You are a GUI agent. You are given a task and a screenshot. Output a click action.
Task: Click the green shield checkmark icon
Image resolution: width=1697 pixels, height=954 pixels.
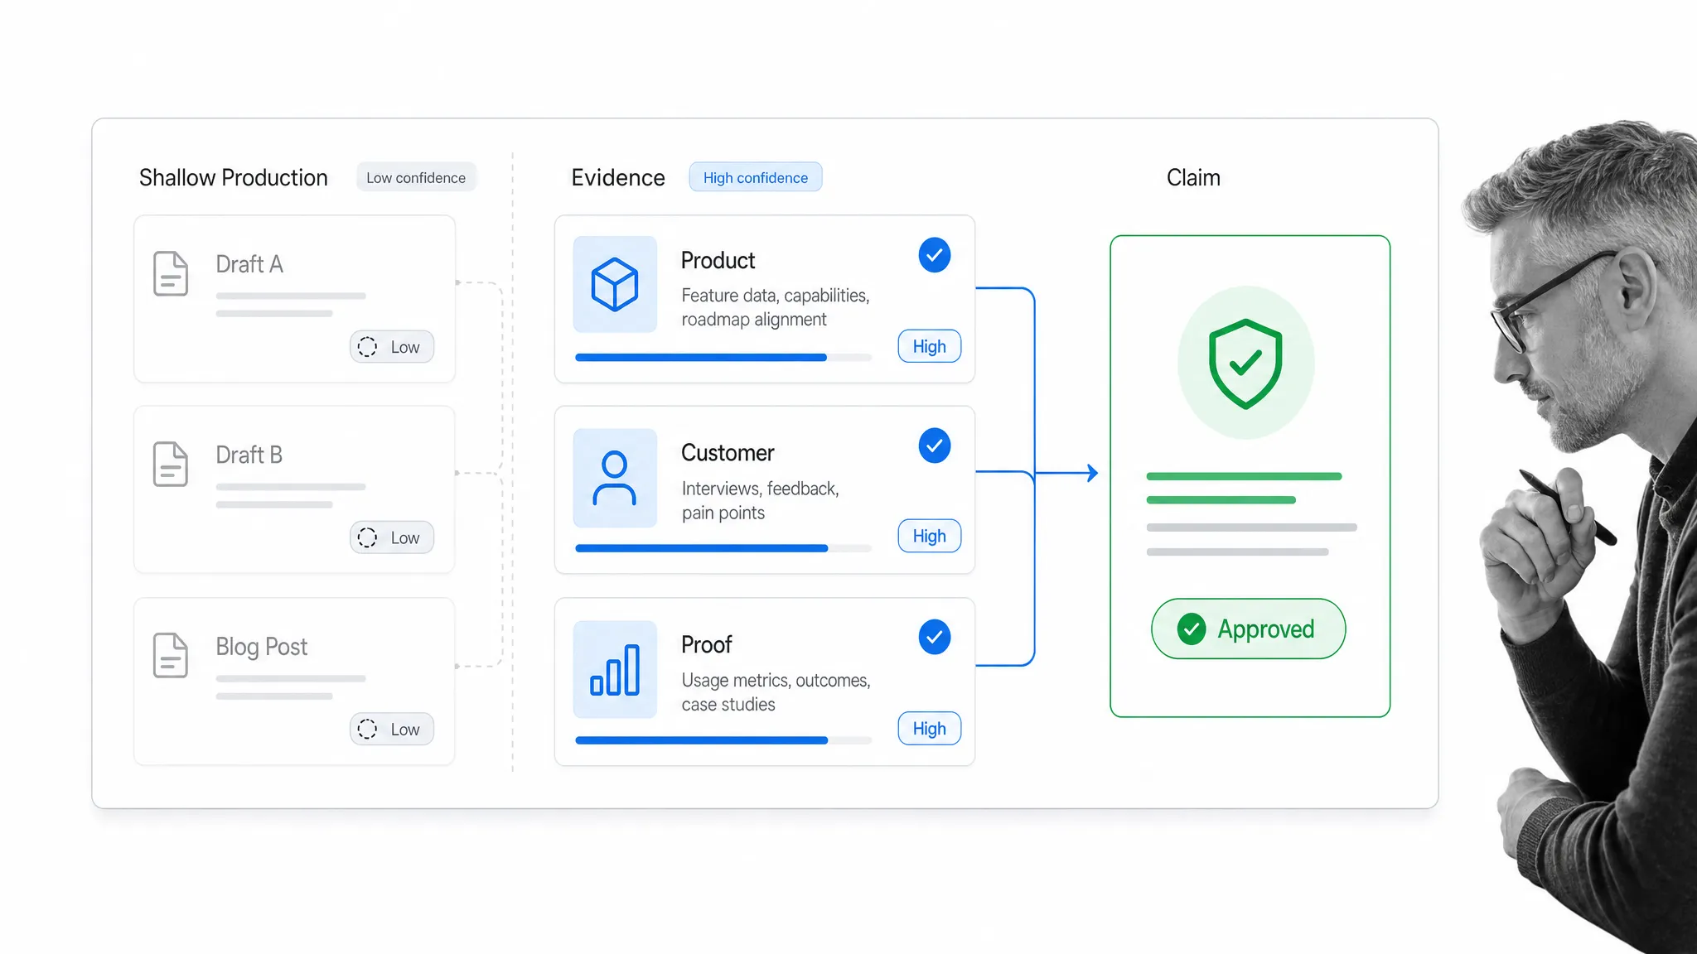1245,363
